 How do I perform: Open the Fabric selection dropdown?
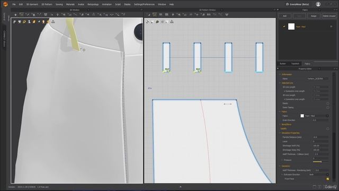pyautogui.click(x=327, y=116)
